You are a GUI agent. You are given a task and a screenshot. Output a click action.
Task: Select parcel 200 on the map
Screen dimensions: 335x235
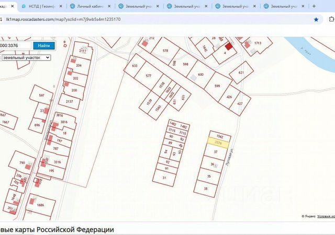click(74, 90)
